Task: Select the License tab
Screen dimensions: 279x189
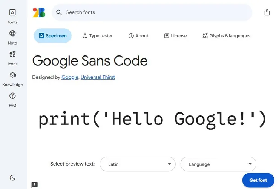Action: pos(175,36)
